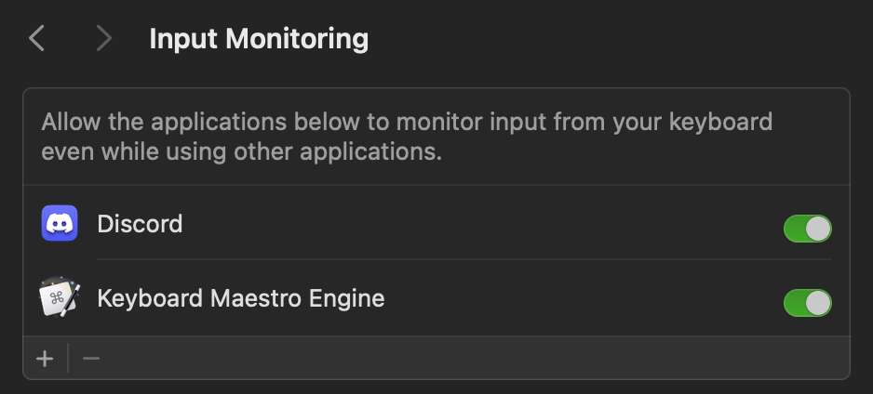Remove an application with the minus button
873x394 pixels.
[91, 359]
